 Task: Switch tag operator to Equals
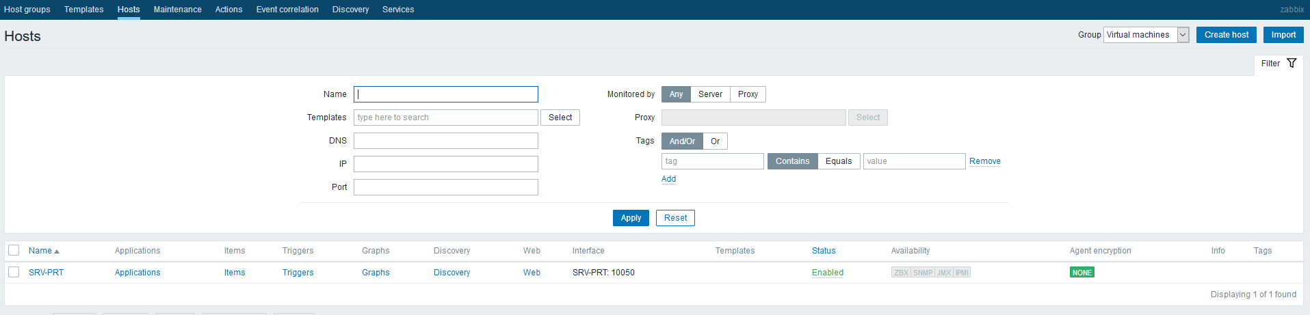click(838, 161)
